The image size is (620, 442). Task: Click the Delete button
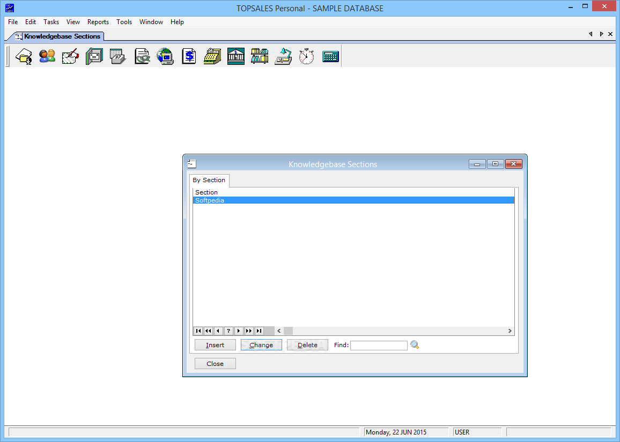point(307,345)
